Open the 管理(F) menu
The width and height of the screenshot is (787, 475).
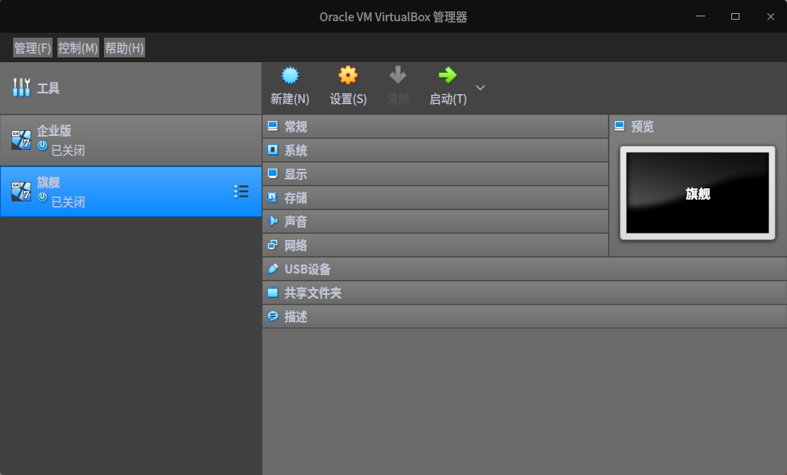pyautogui.click(x=30, y=47)
